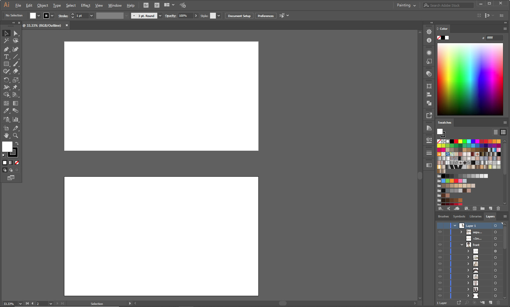
Task: Open the Stroke weight dropdown
Action: coord(91,15)
